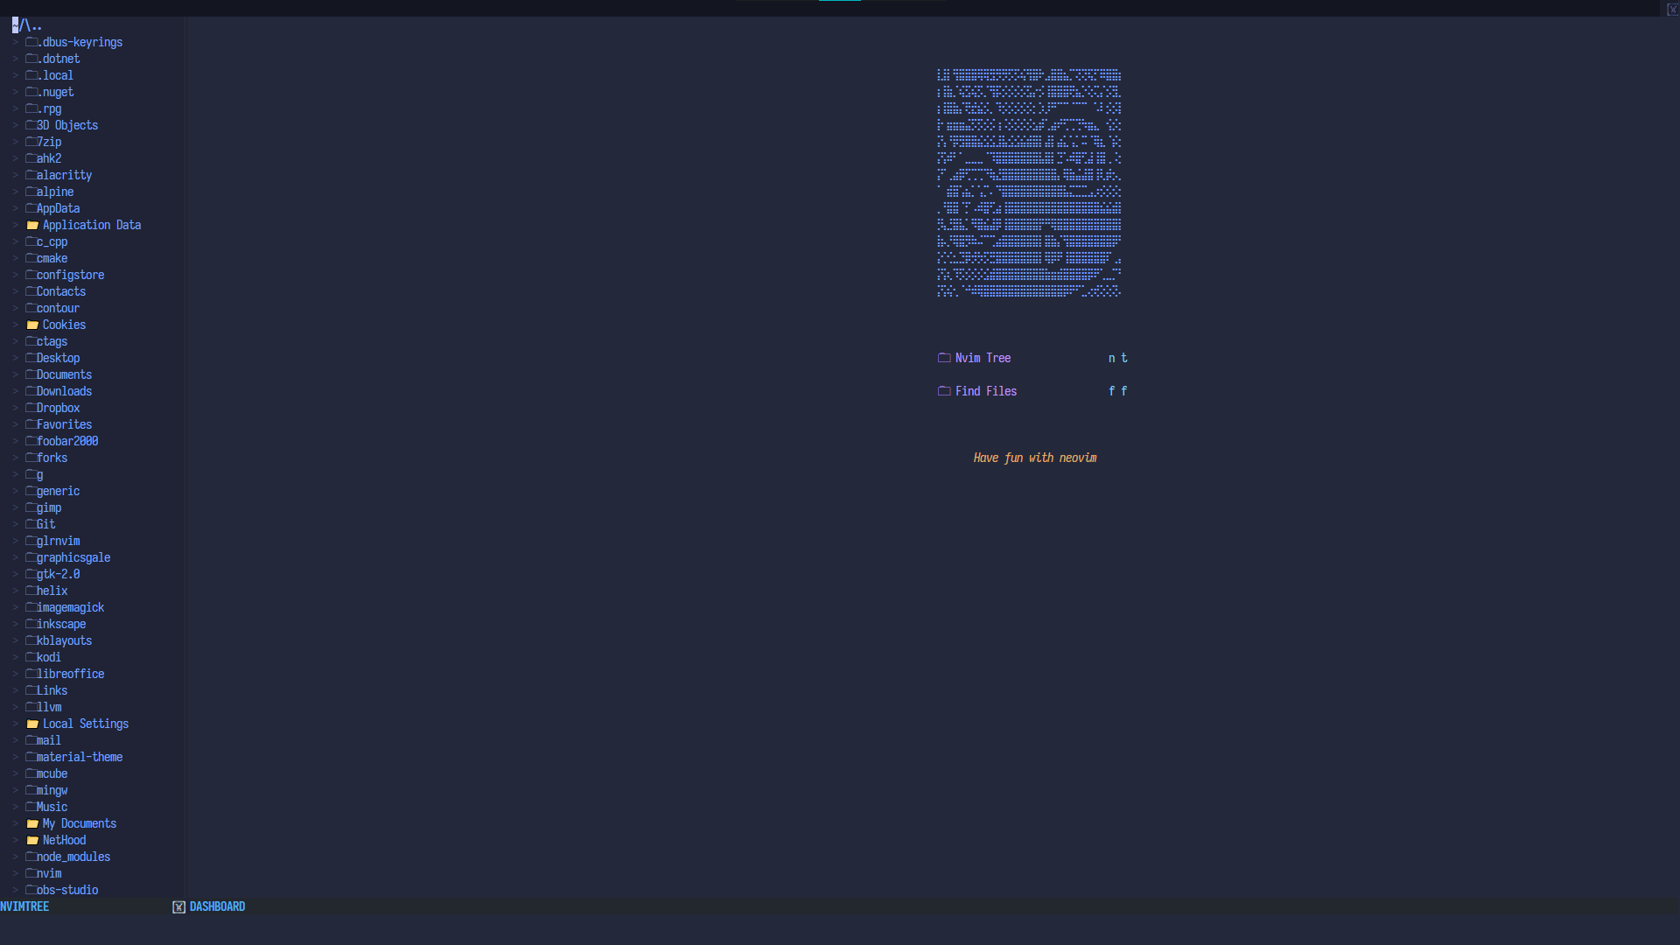Click the folder icon beside Nvim Tree
1680x945 pixels.
tap(944, 358)
